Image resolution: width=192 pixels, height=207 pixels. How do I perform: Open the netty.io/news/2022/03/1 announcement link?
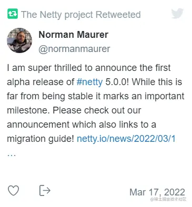pos(126,139)
